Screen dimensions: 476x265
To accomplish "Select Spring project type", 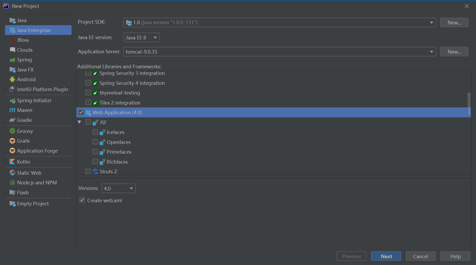I will click(x=38, y=60).
